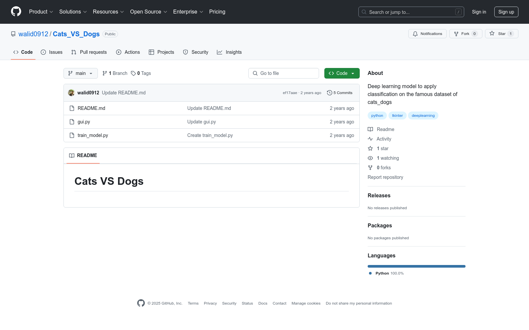
Task: Open the Security tab
Action: (196, 52)
